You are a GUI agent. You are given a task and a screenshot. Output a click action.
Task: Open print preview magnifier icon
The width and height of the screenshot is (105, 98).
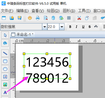click(x=45, y=18)
